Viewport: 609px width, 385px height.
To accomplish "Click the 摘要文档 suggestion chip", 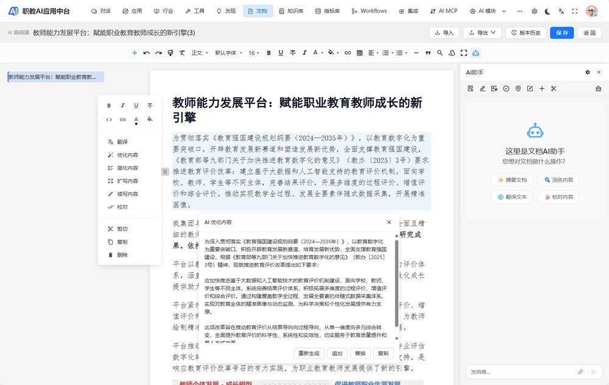I will tap(512, 180).
